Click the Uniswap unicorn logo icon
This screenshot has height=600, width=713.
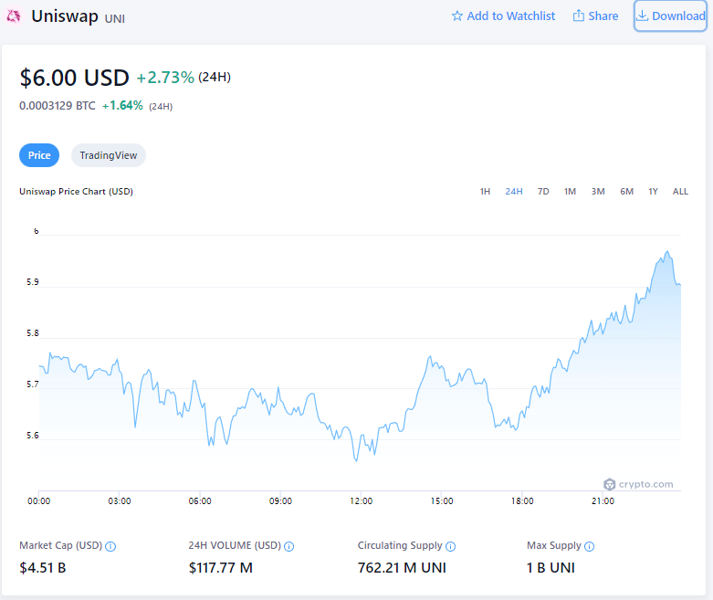[13, 16]
